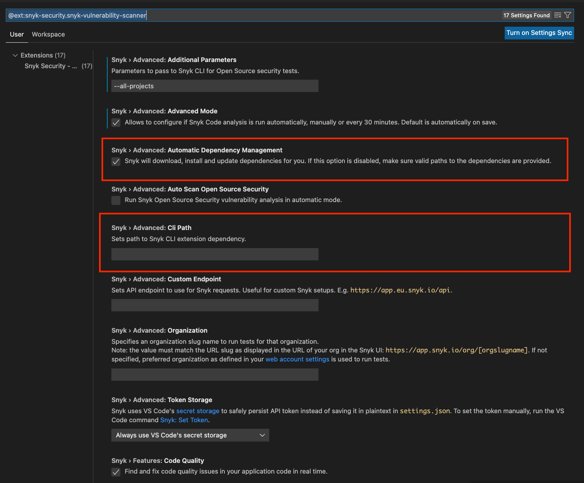Open the web account settings link

[297, 359]
